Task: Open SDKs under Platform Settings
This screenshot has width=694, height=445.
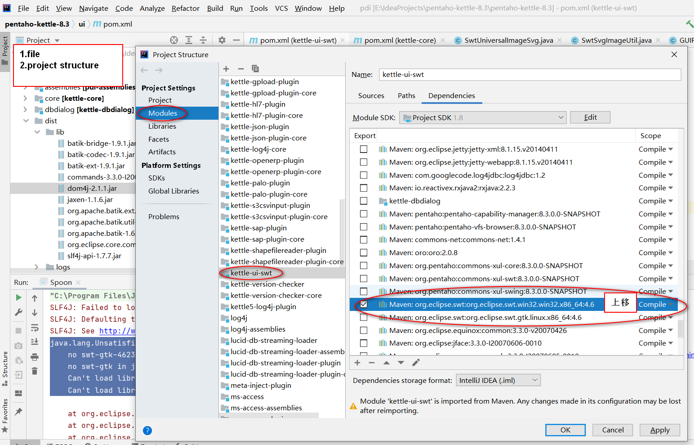Action: [157, 178]
